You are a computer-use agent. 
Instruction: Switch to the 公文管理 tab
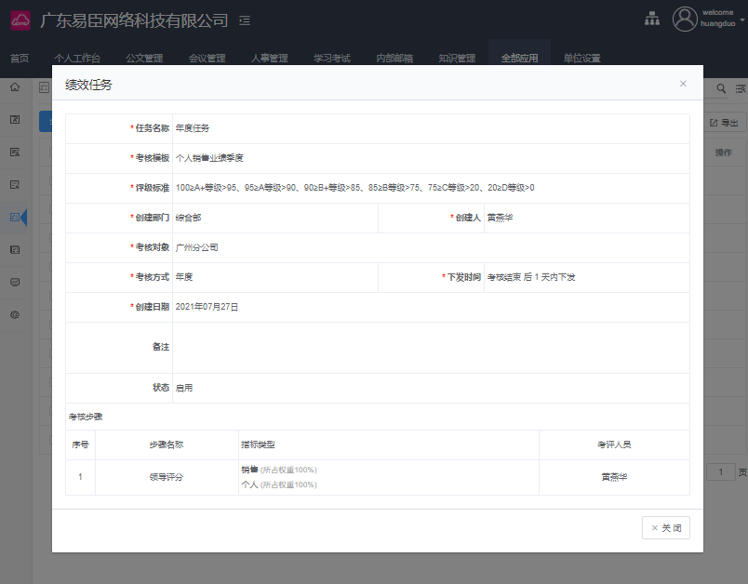144,59
